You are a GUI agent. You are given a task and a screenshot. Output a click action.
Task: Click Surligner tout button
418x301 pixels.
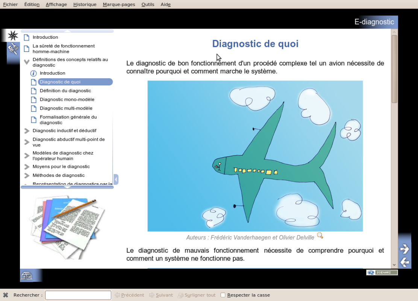tap(197, 295)
